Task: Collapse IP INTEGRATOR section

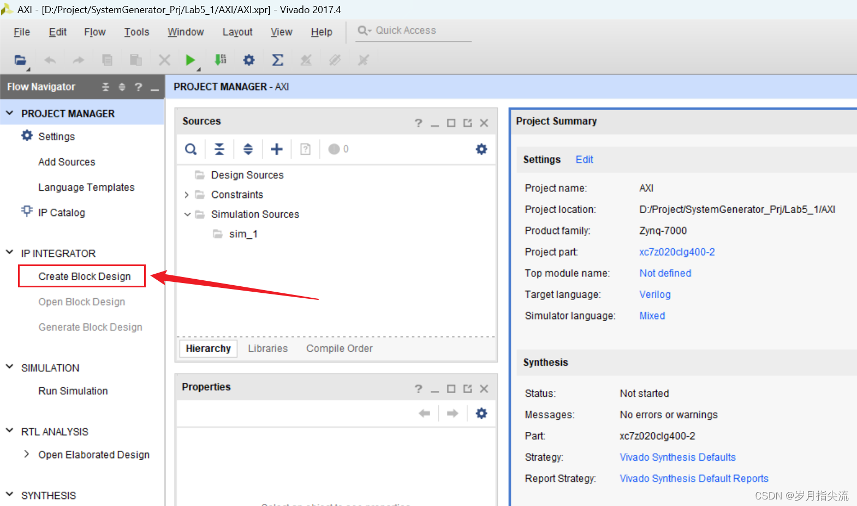Action: tap(9, 252)
